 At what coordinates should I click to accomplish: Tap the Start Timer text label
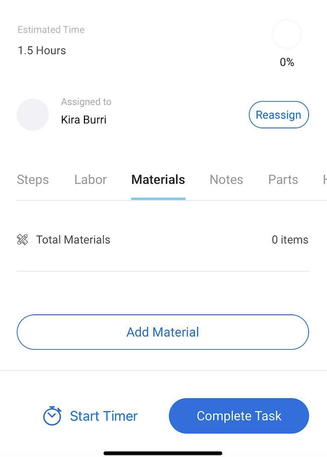[x=104, y=416]
